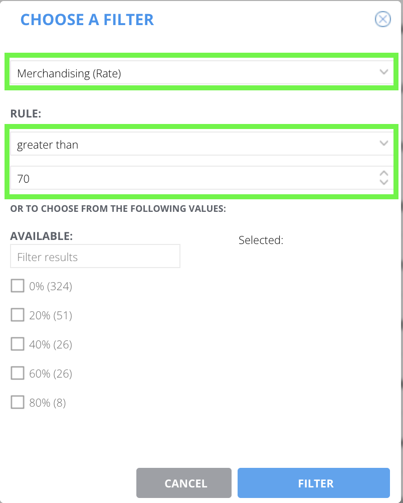
Task: Close the Choose a Filter dialog
Action: 383,20
